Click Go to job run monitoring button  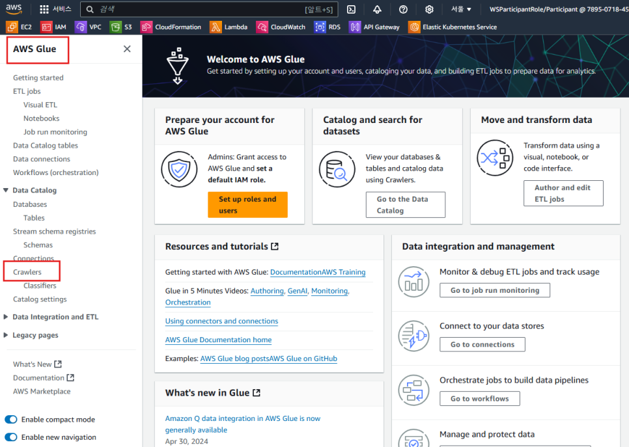[x=495, y=290]
